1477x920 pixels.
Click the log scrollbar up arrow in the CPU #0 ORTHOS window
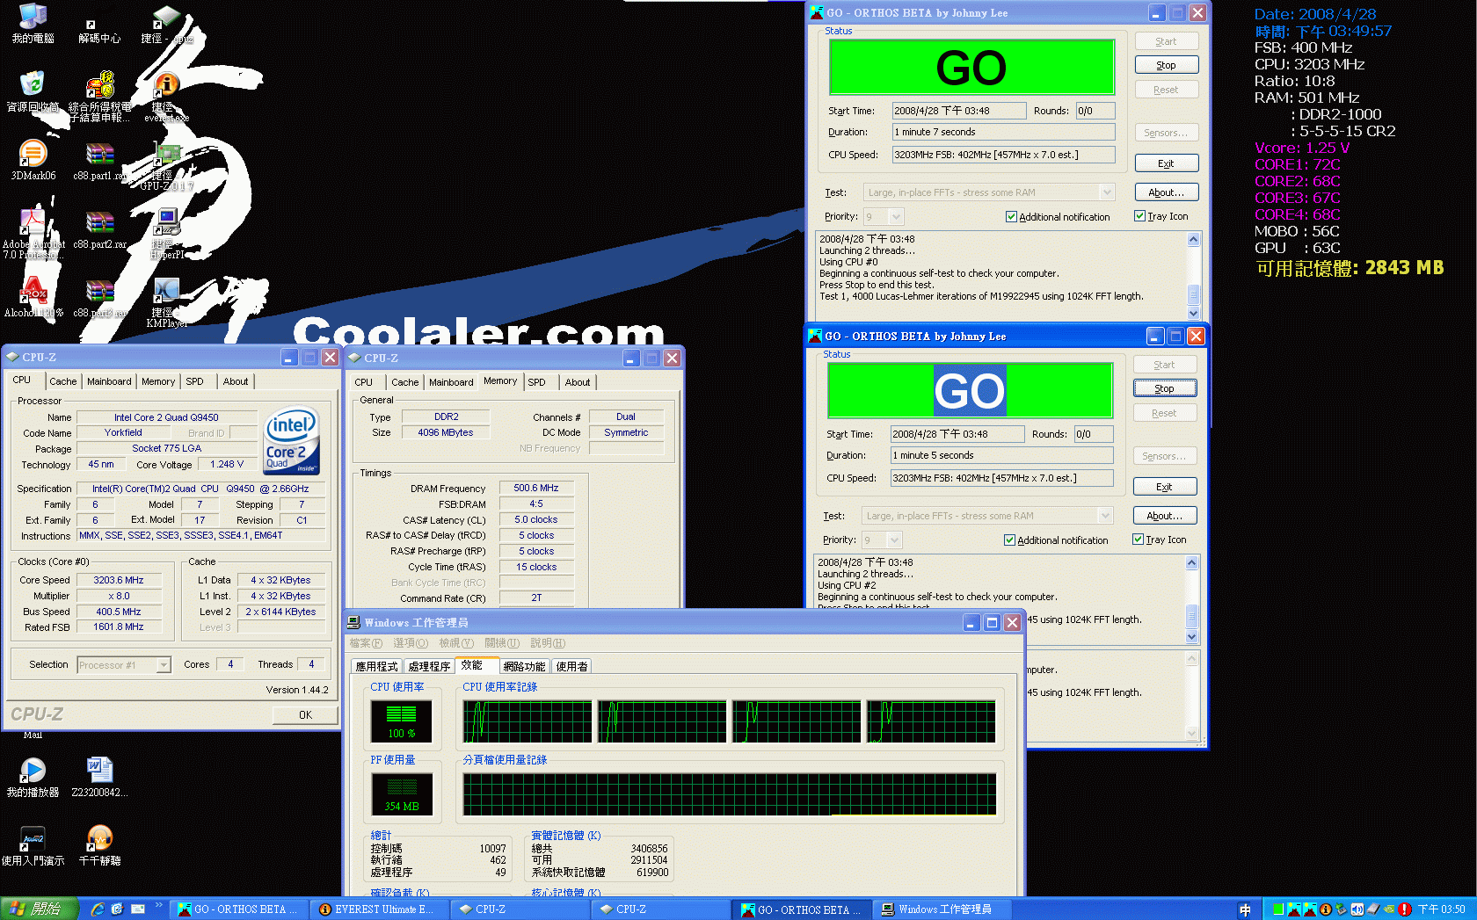point(1193,239)
